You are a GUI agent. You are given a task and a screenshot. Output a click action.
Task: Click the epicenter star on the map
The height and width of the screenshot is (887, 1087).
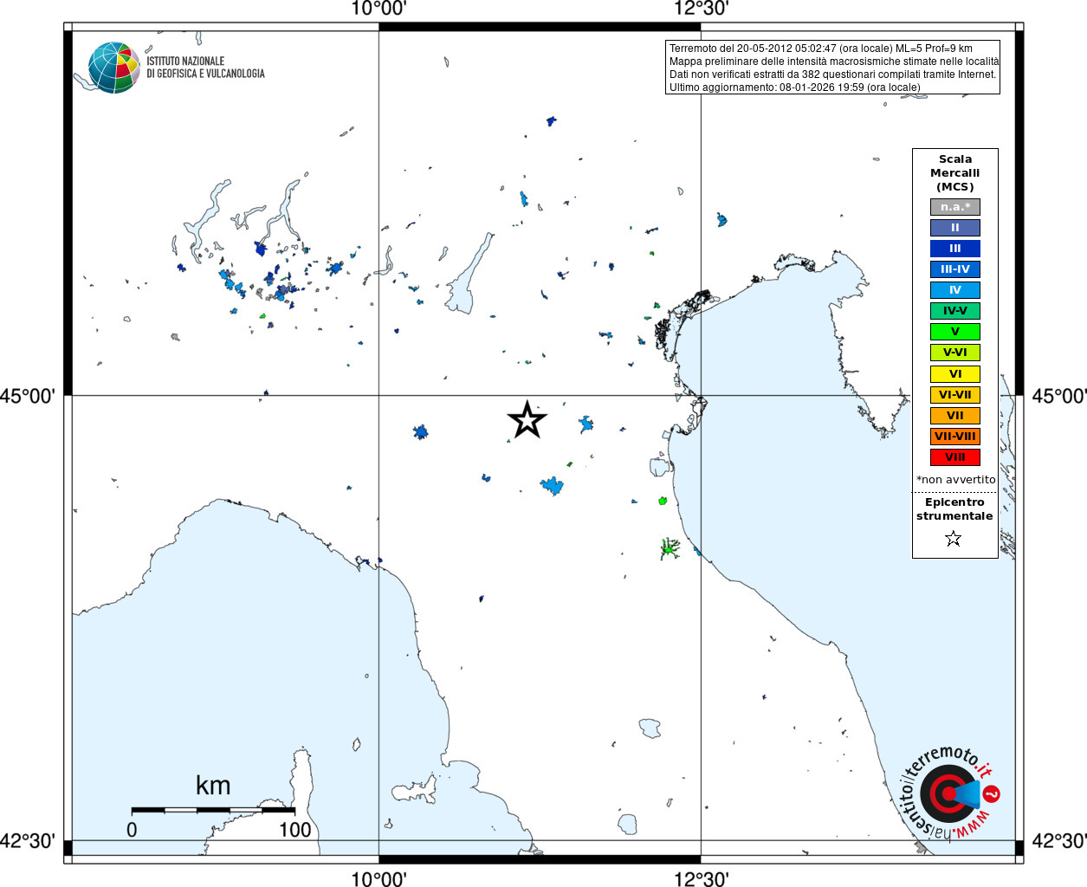click(x=527, y=420)
